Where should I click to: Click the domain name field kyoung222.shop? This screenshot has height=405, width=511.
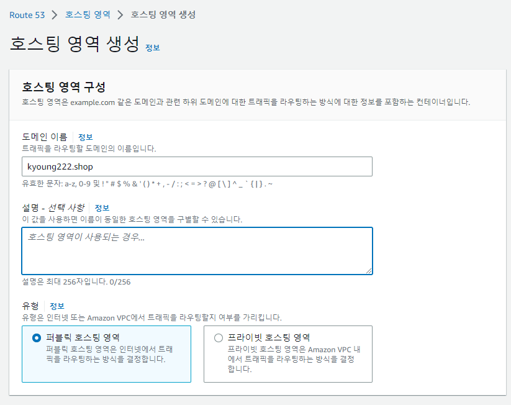197,166
